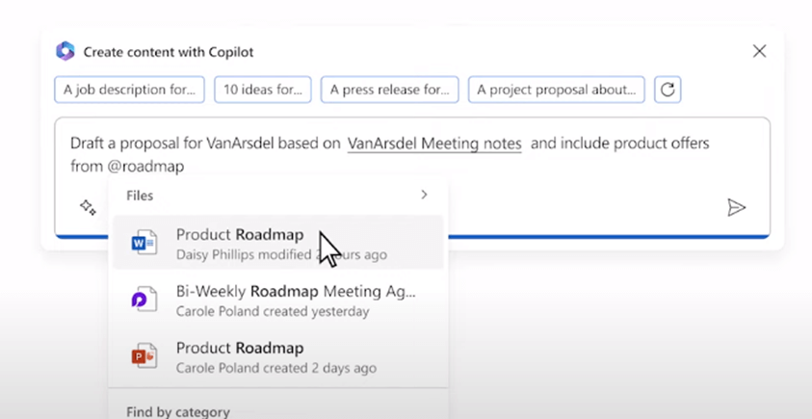
Task: Open the VanArsdel Meeting notes reference link
Action: [x=434, y=144]
